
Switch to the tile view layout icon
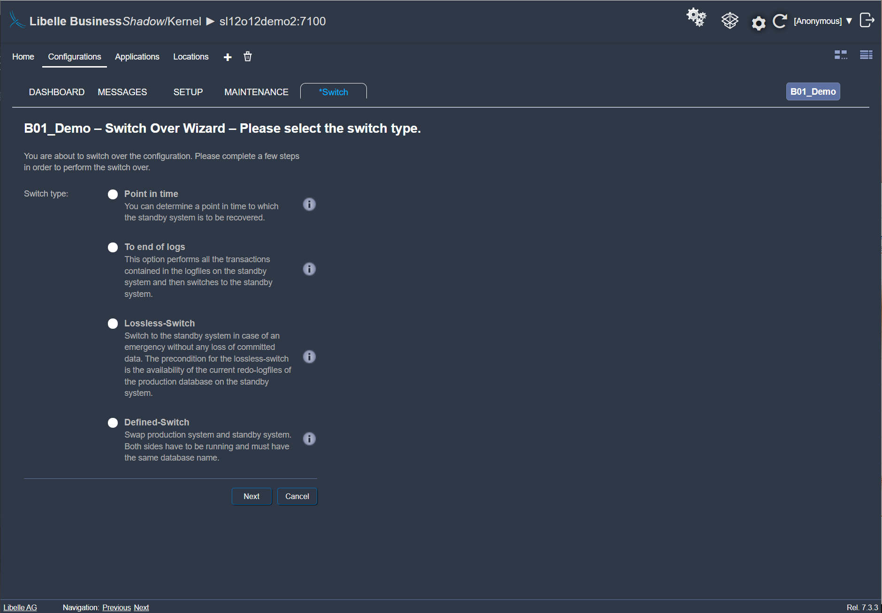pos(841,55)
